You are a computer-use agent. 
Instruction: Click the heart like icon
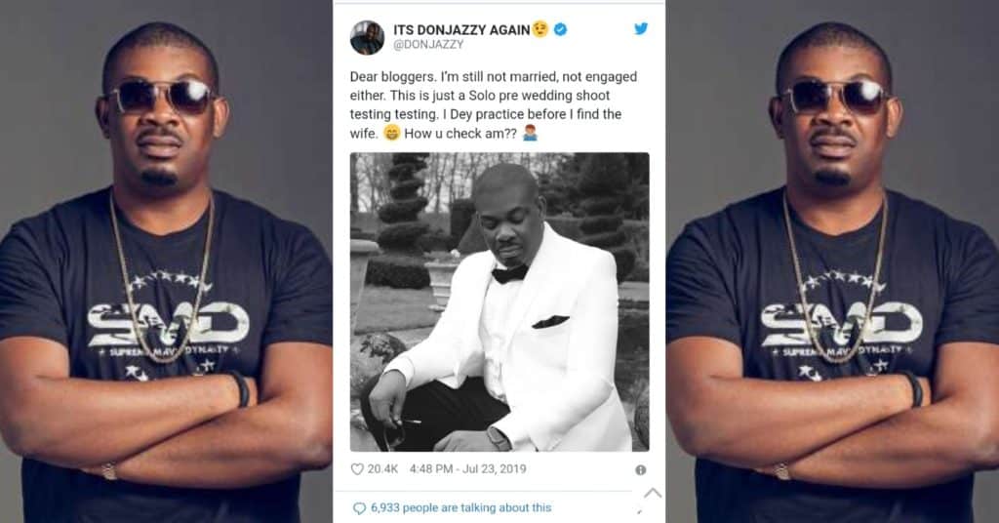(357, 469)
